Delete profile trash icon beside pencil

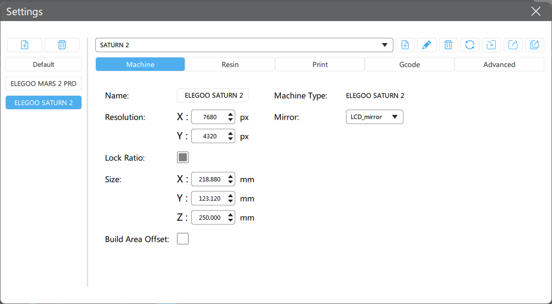448,45
